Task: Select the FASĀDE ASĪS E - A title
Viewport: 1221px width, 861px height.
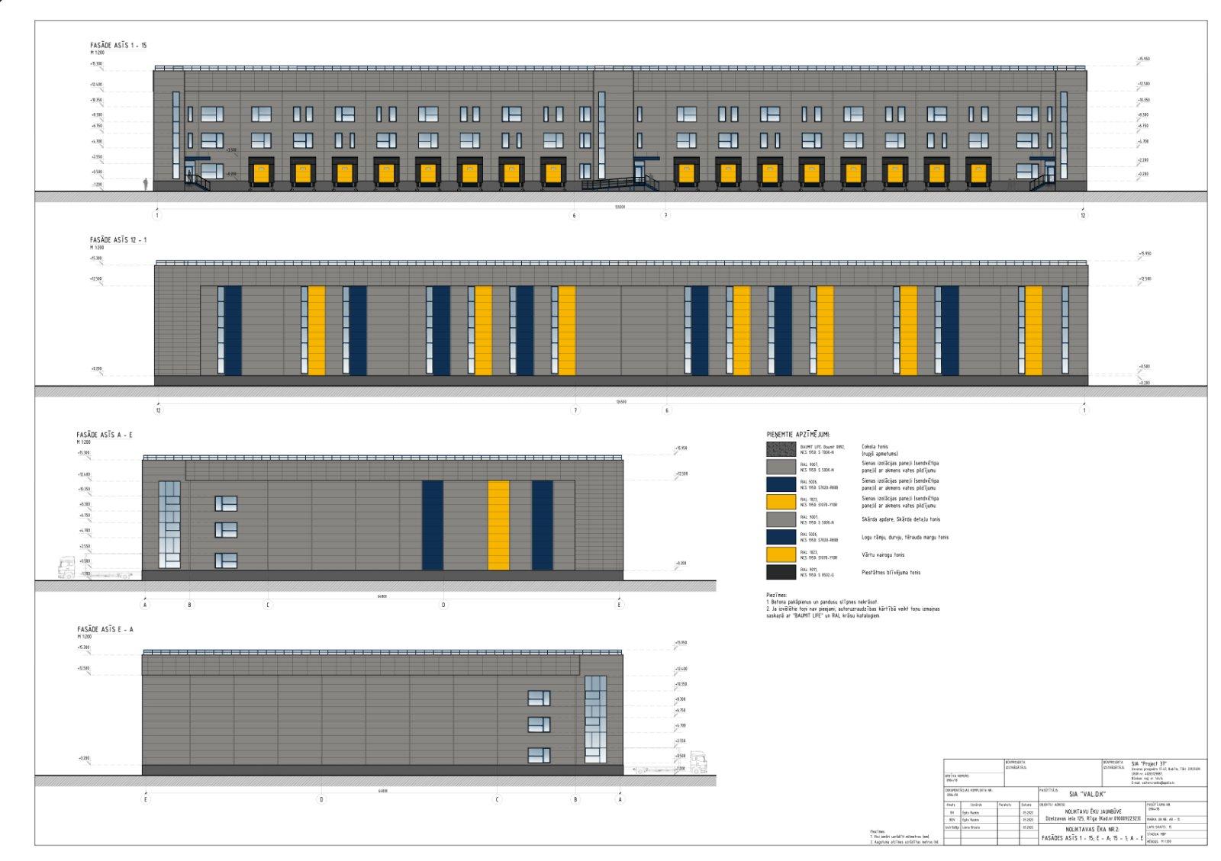Action: [105, 629]
